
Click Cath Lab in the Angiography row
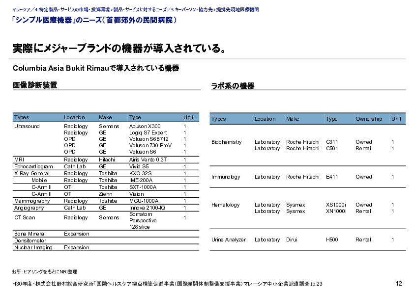tap(75, 208)
